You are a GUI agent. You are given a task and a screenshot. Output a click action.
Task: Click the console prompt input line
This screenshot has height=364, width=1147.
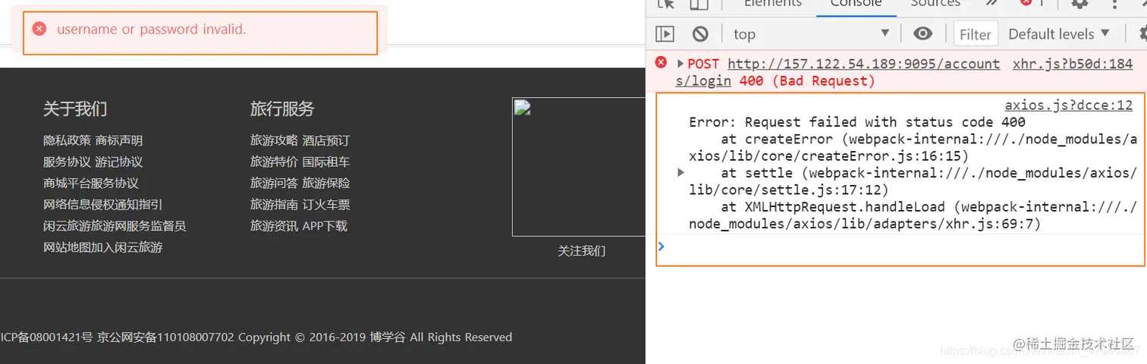[900, 246]
